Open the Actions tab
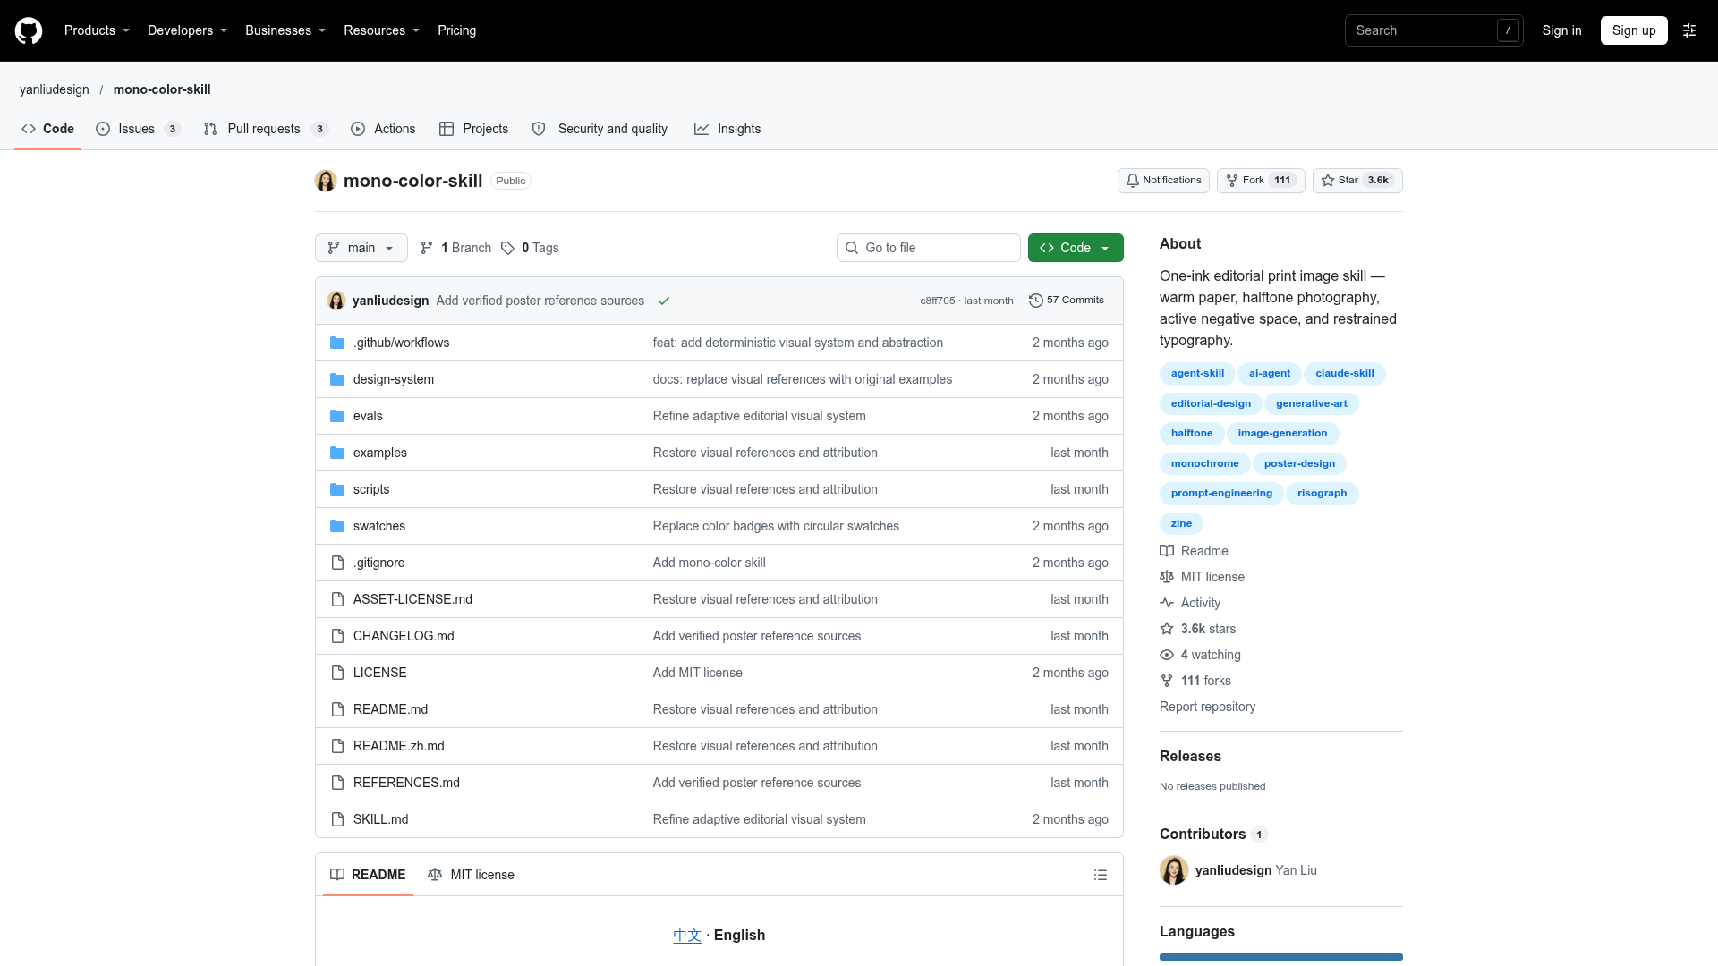1718x966 pixels. click(383, 129)
